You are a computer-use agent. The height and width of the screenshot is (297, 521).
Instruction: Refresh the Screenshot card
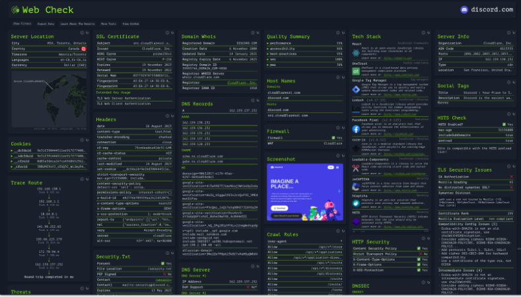343,156
